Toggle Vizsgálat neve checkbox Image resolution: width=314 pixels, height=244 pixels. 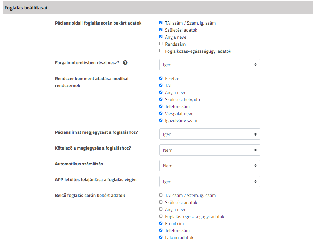[x=161, y=113]
